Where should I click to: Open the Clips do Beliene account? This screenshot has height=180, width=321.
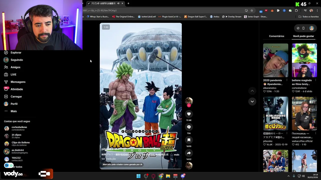(17, 144)
